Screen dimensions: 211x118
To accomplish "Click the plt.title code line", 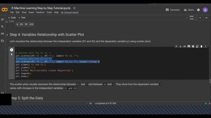I will [x=44, y=70].
